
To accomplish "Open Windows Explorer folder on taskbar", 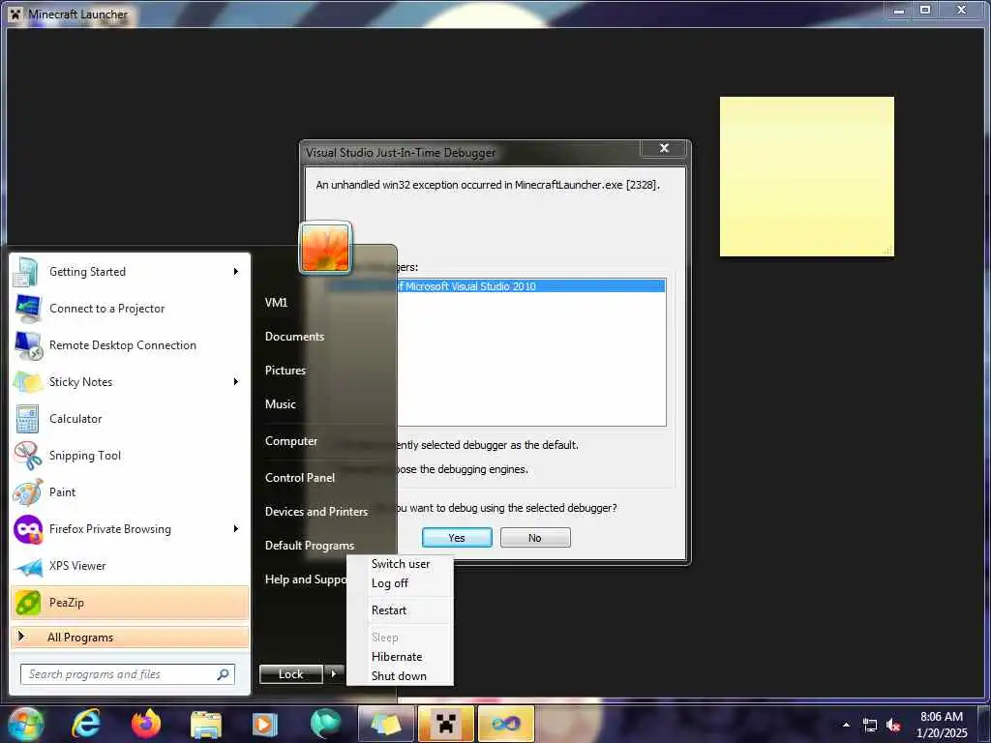I will click(205, 724).
